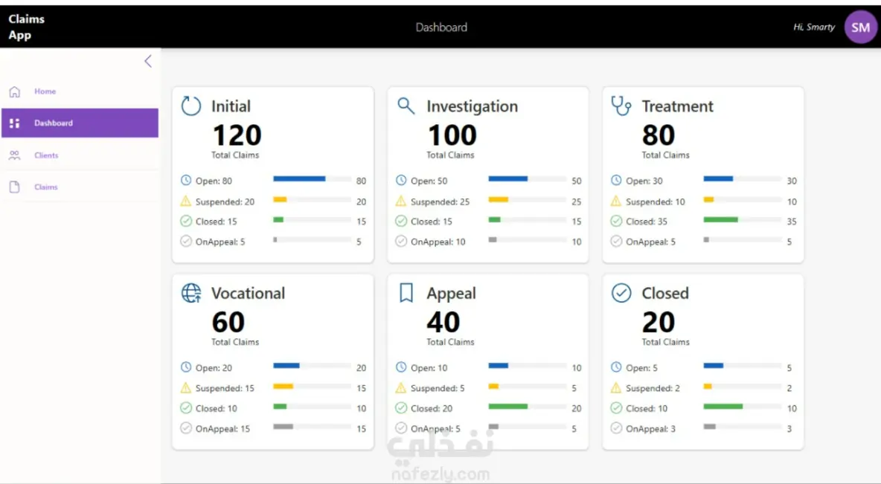Click warning icon beside 'Suspended: 20'
881x484 pixels.
click(x=186, y=201)
